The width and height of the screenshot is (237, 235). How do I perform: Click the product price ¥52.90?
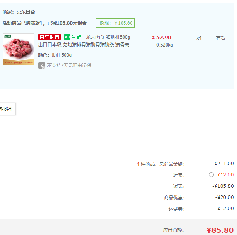tap(161, 38)
